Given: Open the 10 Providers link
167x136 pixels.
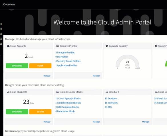Looking at the screenshot, I should pyautogui.click(x=111, y=98).
